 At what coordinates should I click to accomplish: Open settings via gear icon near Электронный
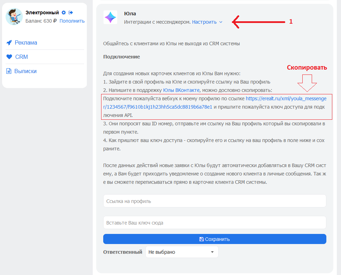63,13
